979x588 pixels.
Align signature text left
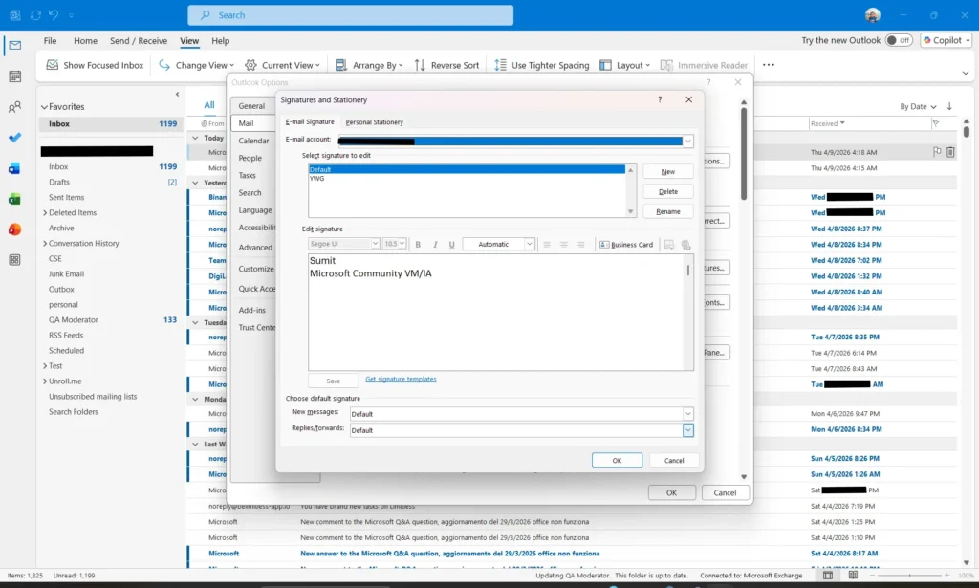(x=547, y=245)
